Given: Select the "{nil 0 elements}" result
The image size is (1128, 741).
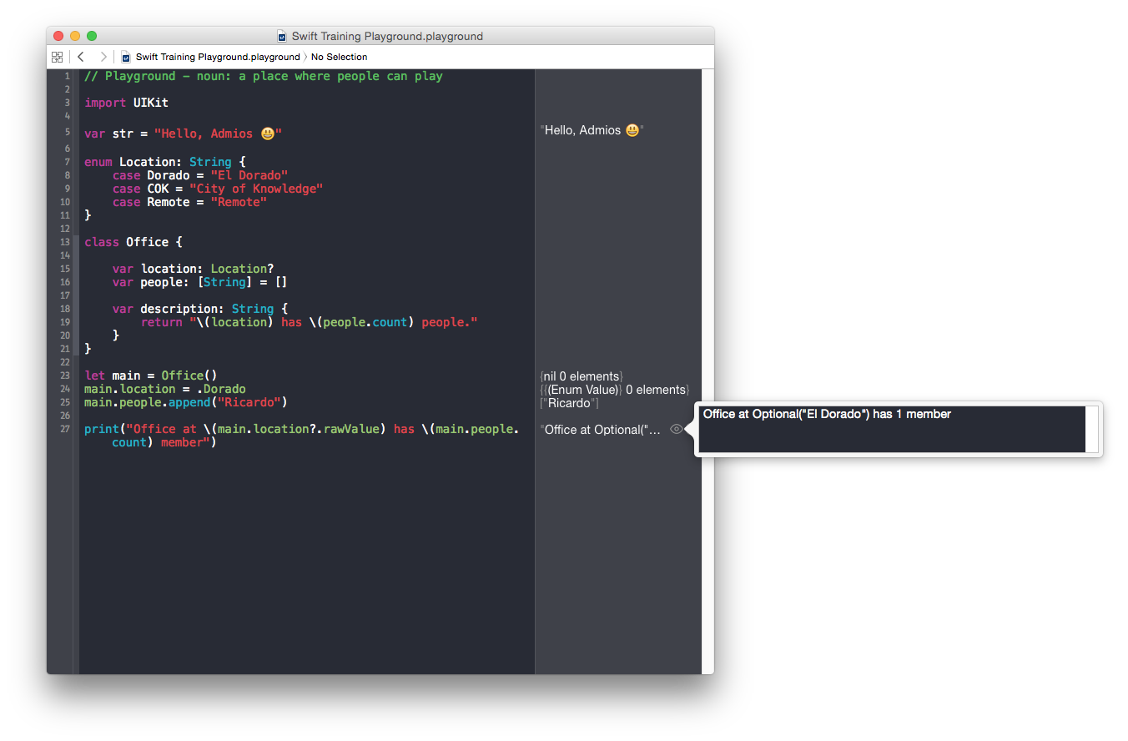Looking at the screenshot, I should click(582, 376).
